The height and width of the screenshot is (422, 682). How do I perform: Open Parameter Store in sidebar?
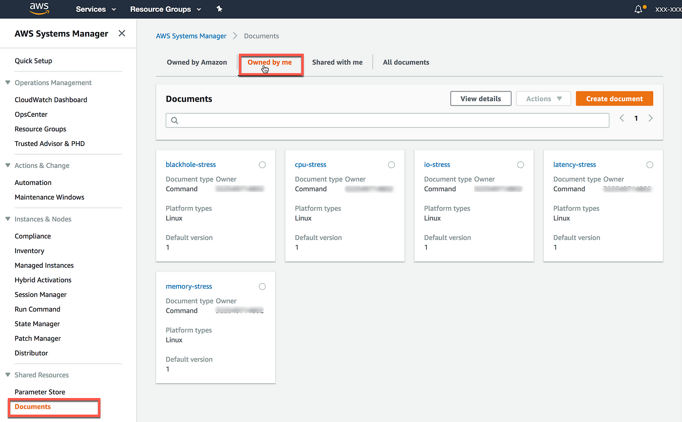[40, 392]
